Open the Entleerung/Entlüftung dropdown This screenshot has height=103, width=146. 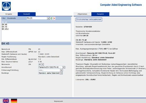62,70
